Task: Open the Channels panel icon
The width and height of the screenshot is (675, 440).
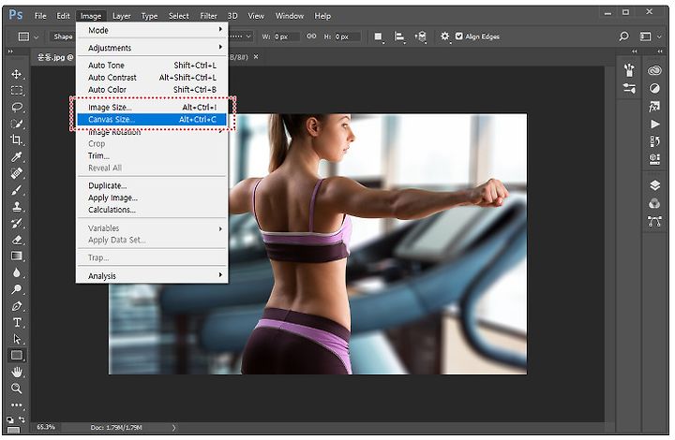Action: 654,203
